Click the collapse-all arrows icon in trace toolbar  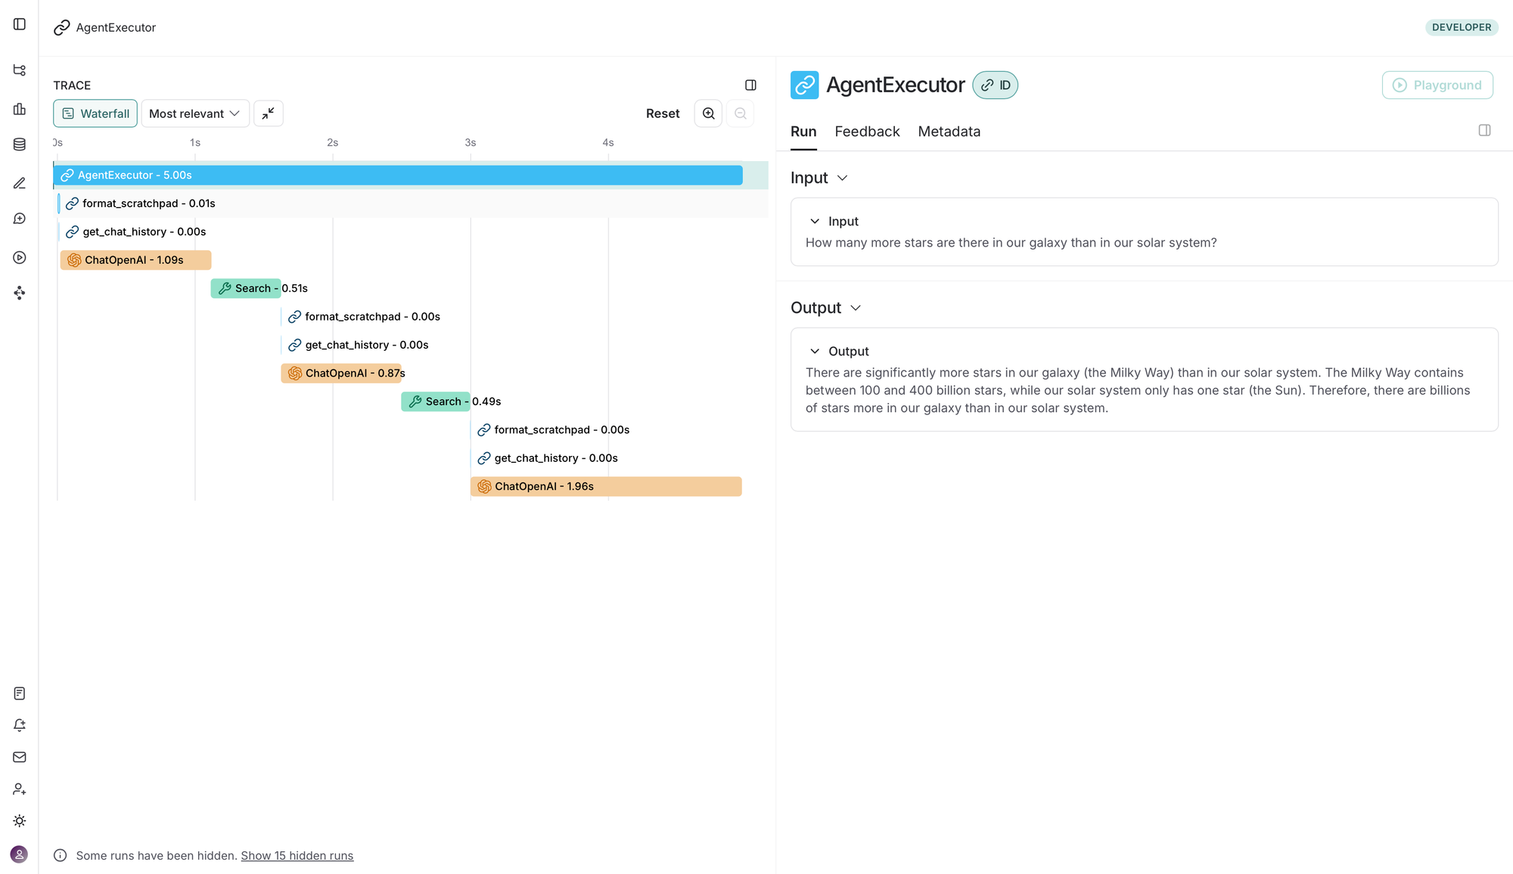[x=269, y=113]
